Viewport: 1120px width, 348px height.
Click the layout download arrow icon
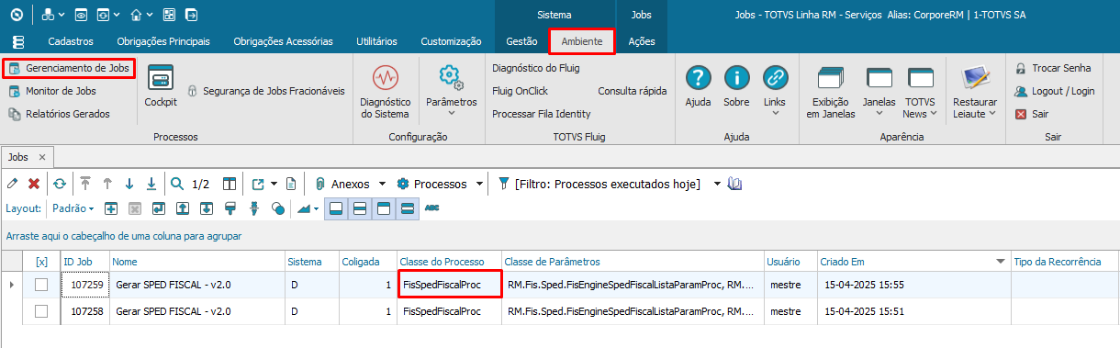click(206, 208)
